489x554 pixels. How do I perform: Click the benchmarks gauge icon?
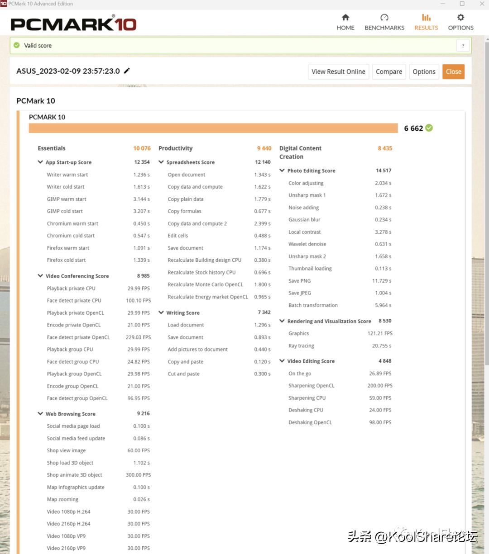click(384, 17)
